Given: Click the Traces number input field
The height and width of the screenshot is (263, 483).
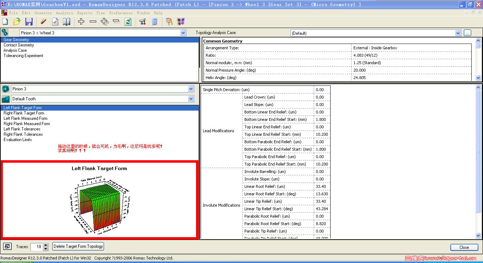Looking at the screenshot, I should pyautogui.click(x=37, y=247).
